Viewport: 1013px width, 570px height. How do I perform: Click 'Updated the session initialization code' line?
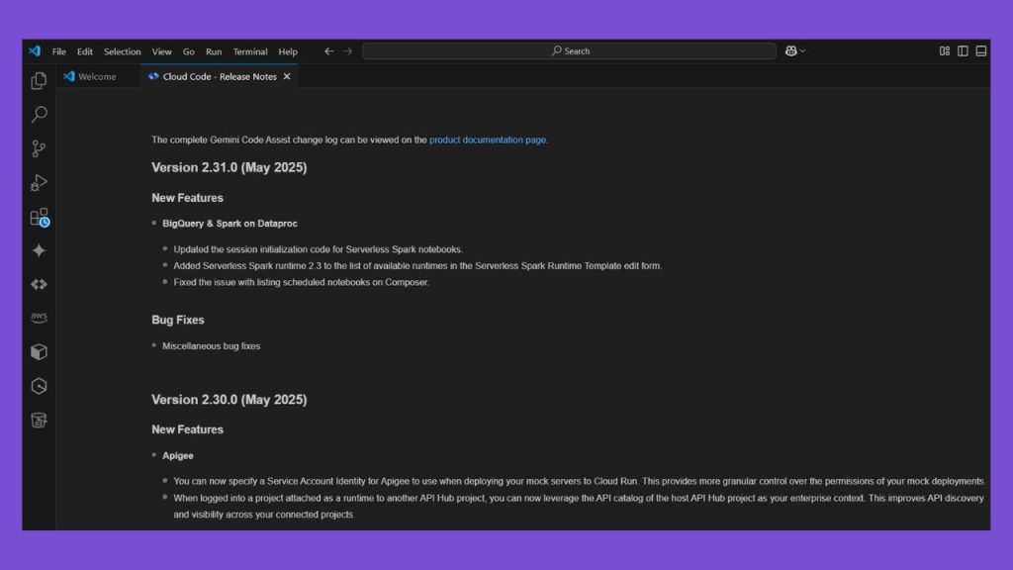[318, 249]
